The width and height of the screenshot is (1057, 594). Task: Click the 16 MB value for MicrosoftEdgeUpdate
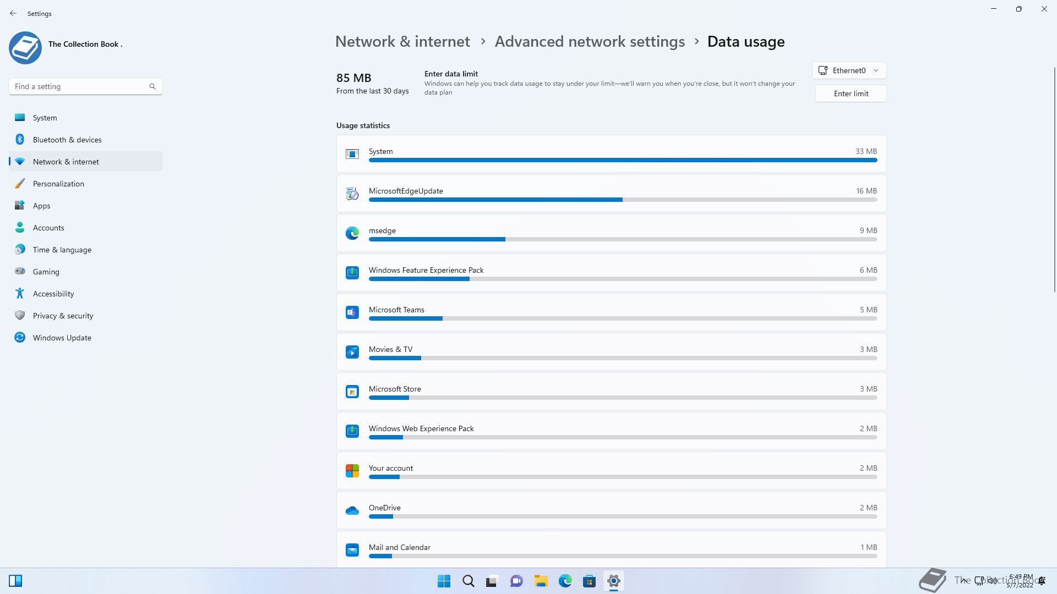[867, 191]
